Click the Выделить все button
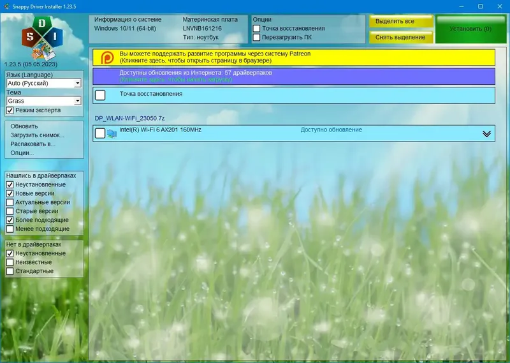 tap(401, 21)
